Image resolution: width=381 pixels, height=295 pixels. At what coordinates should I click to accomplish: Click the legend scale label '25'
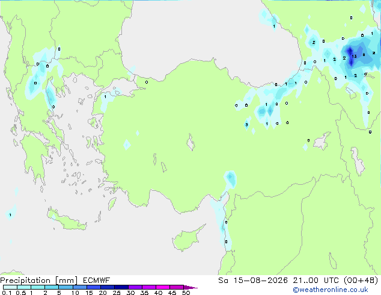[x=117, y=293]
